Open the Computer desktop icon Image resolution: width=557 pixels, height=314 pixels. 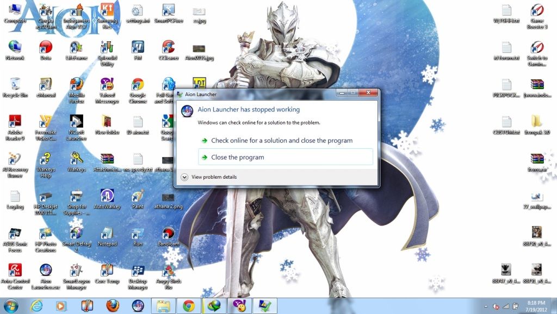pos(15,13)
